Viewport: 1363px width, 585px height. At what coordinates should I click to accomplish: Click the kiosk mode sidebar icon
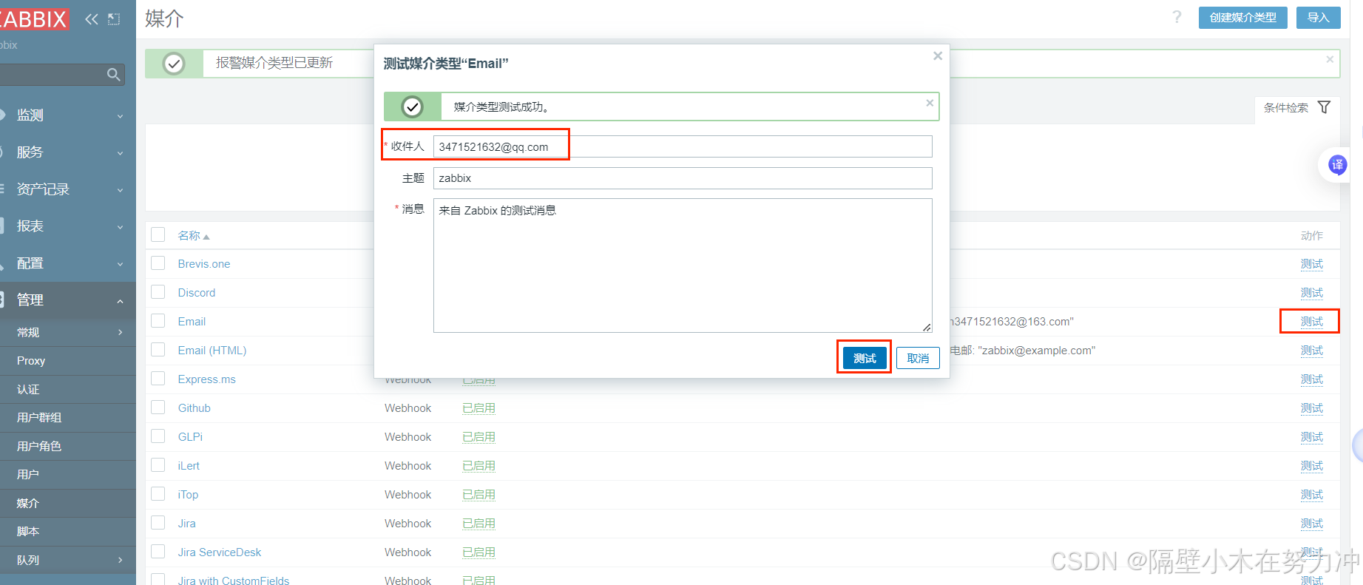tap(114, 19)
